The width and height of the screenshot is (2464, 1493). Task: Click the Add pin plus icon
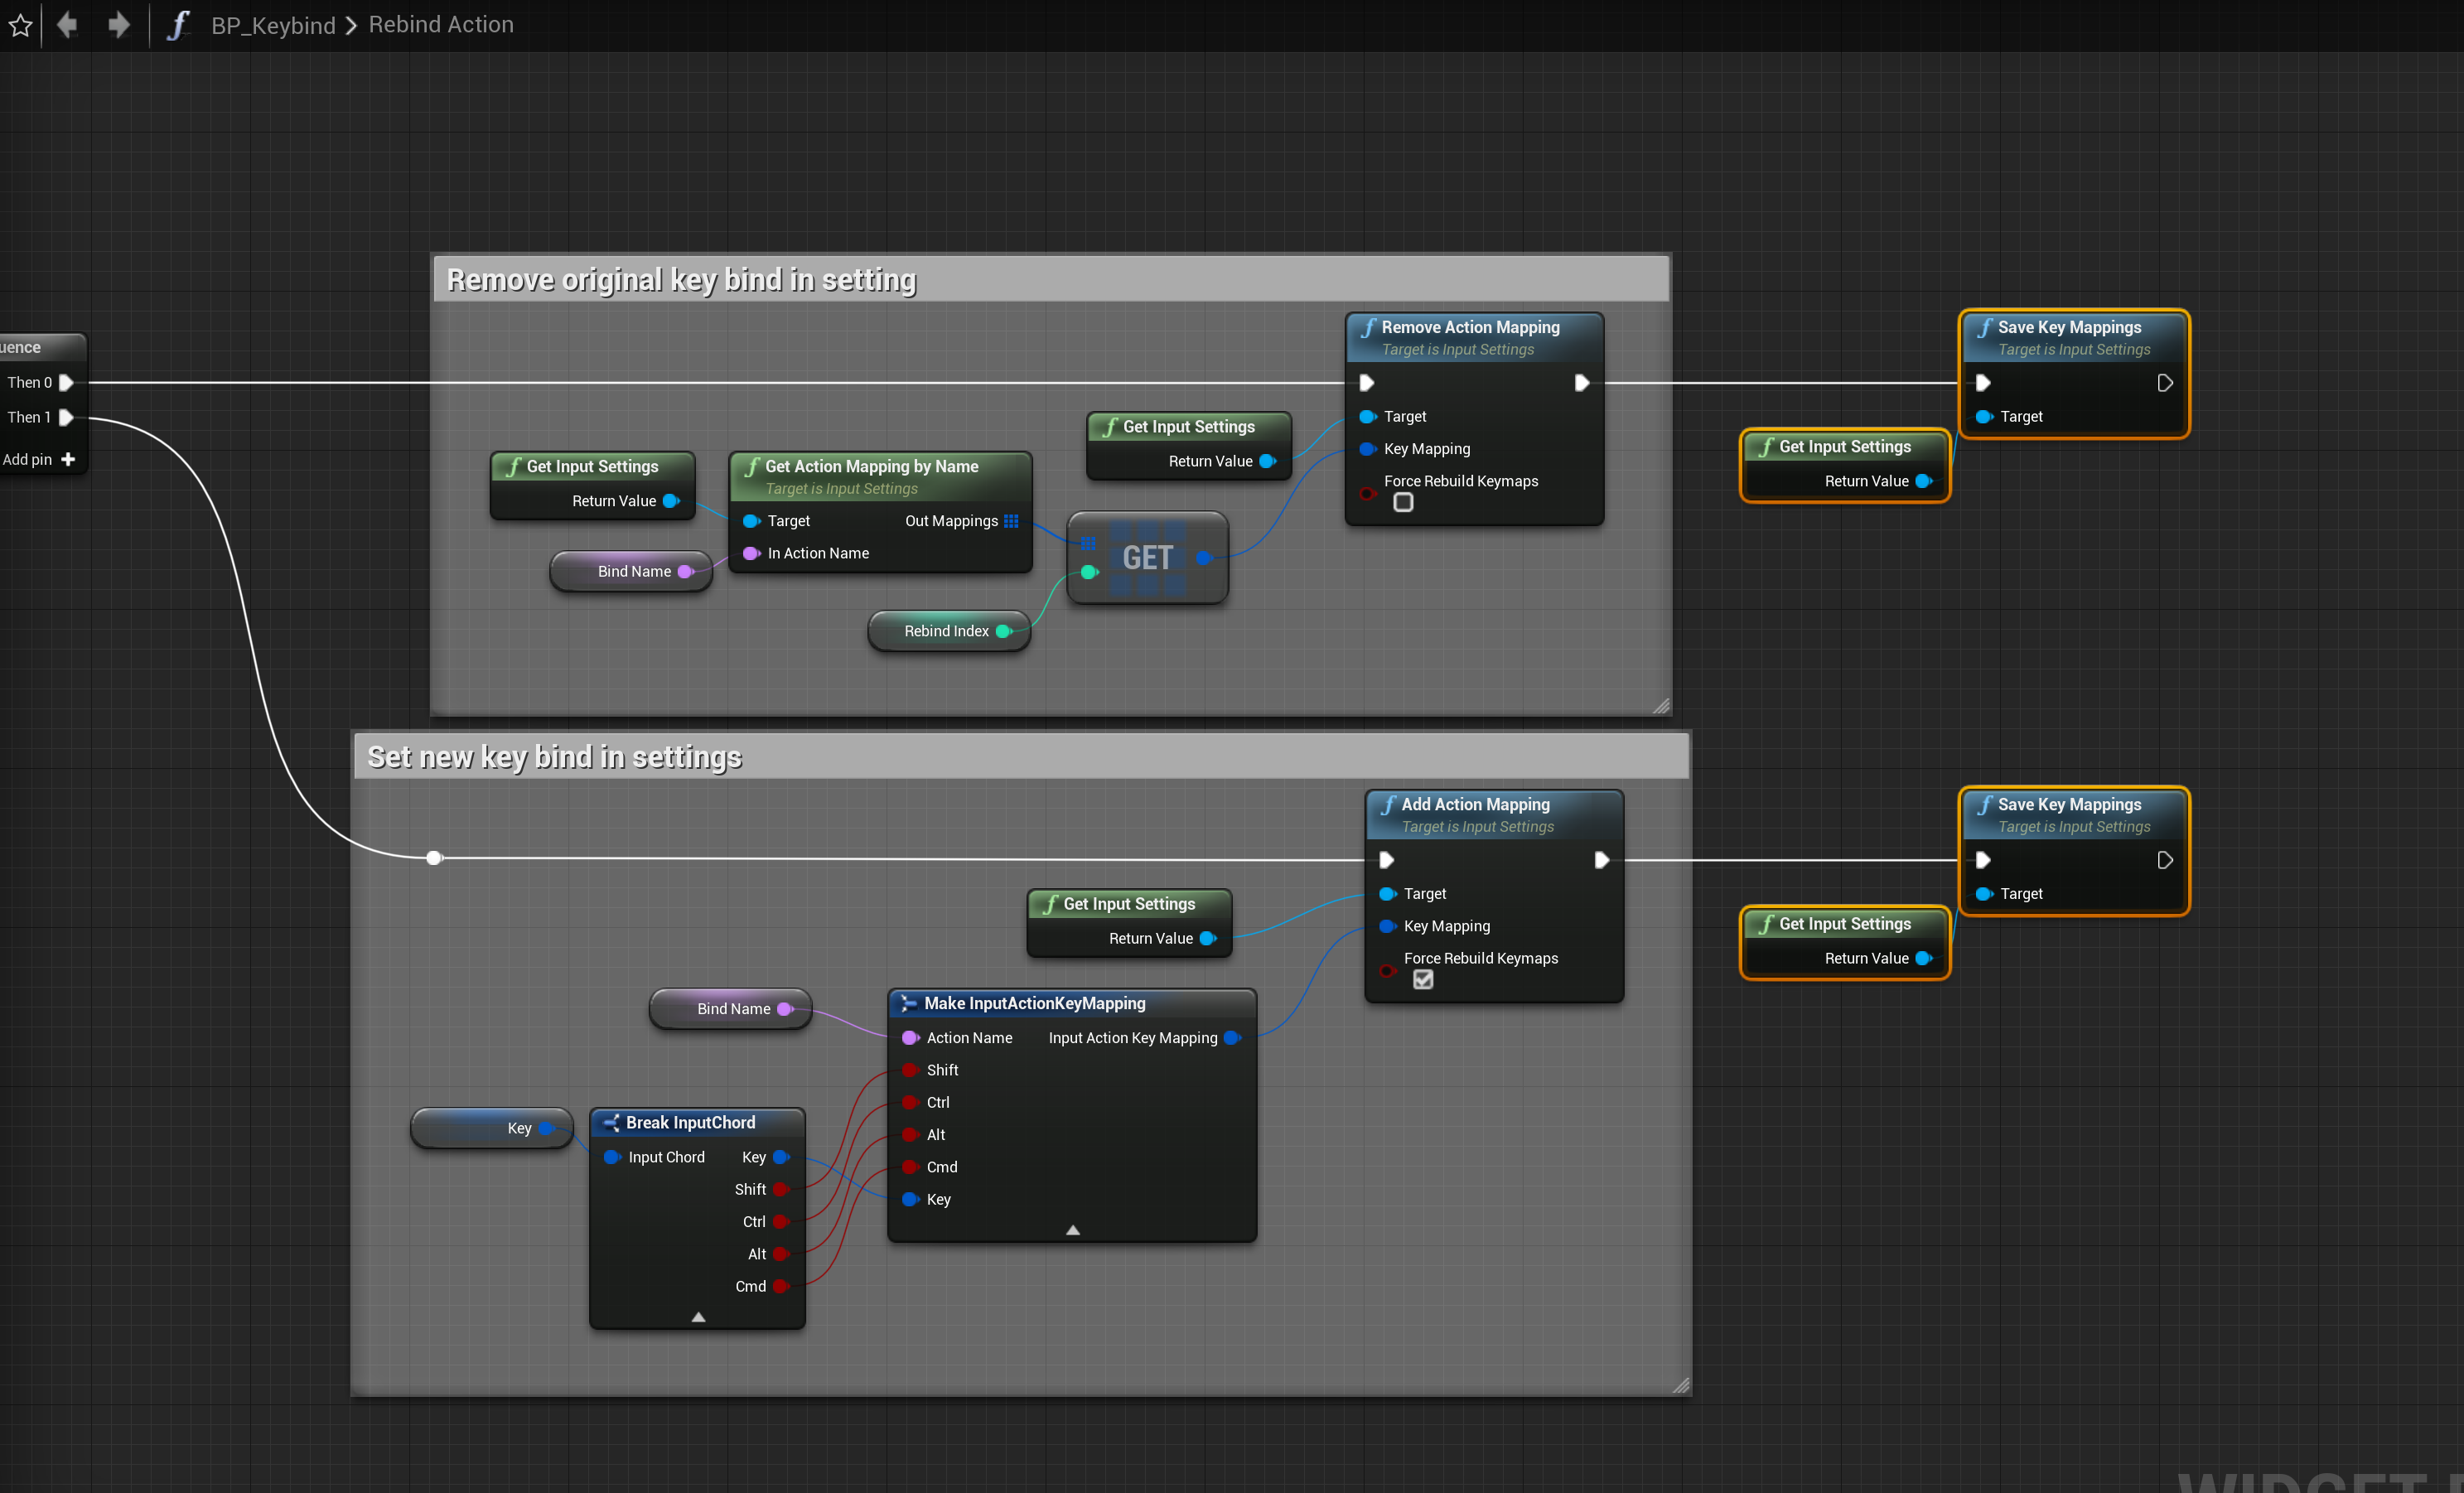tap(68, 459)
